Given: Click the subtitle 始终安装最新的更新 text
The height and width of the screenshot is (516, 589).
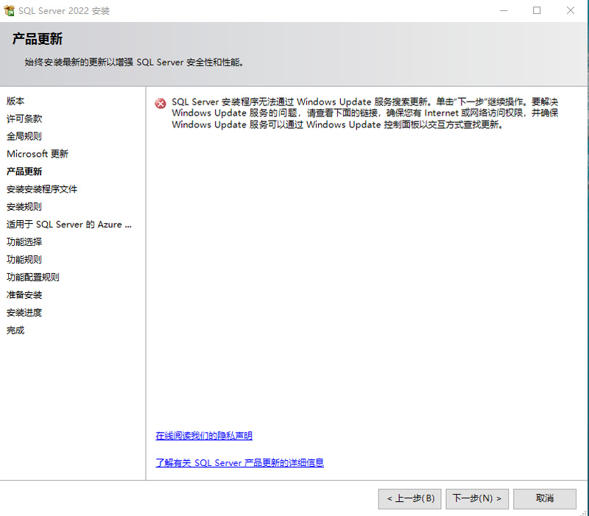Looking at the screenshot, I should [x=135, y=63].
